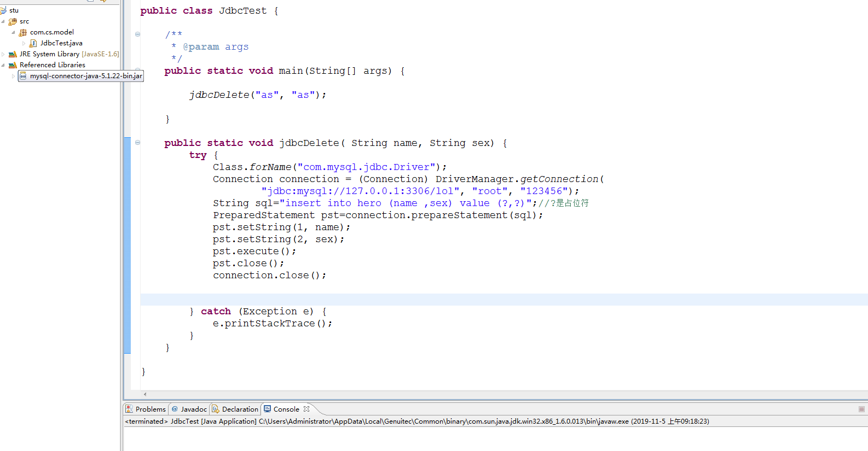Click the jdbc:mysql URL string
The image size is (868, 451).
[x=360, y=191]
